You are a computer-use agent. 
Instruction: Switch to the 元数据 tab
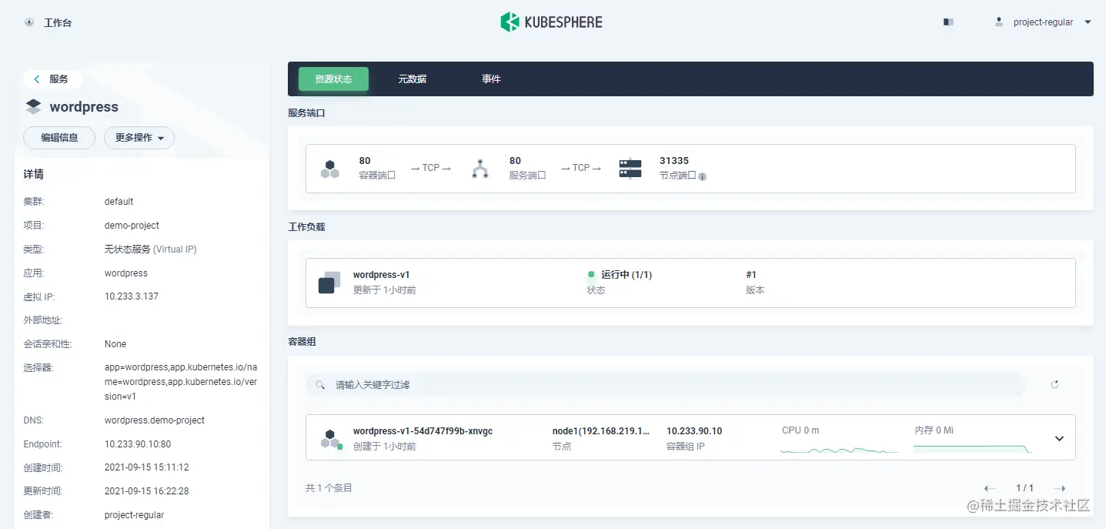[x=413, y=79]
